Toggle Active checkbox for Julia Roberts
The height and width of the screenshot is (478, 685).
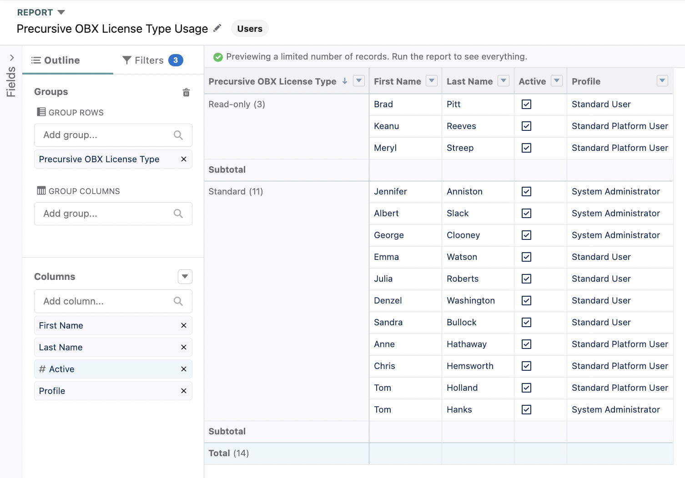(526, 279)
